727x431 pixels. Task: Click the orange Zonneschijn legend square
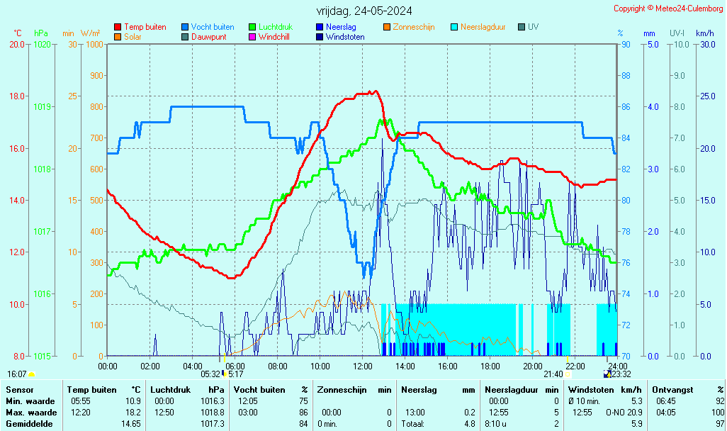[387, 27]
